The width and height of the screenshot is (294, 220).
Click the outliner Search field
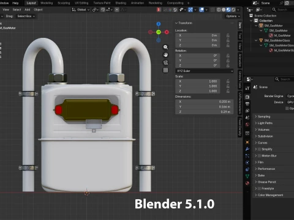coord(284,10)
